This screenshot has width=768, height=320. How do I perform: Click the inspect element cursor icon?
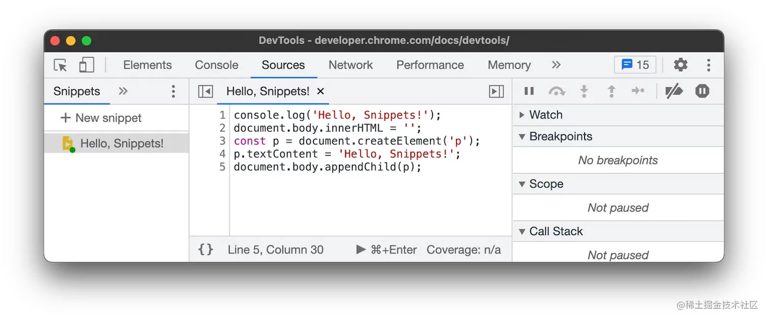[x=60, y=65]
